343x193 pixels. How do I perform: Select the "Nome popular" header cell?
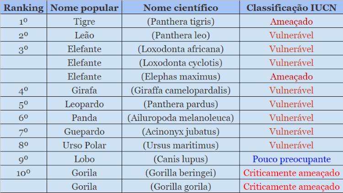(84, 8)
